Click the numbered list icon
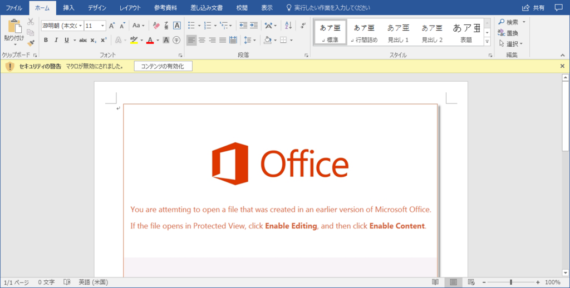Screen dimensions: 570x288 [208, 26]
